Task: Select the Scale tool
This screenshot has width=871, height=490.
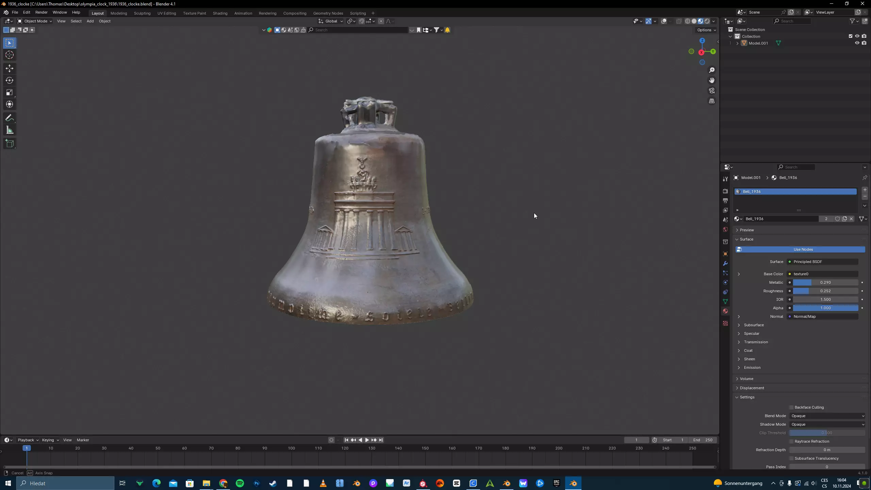Action: [x=9, y=92]
